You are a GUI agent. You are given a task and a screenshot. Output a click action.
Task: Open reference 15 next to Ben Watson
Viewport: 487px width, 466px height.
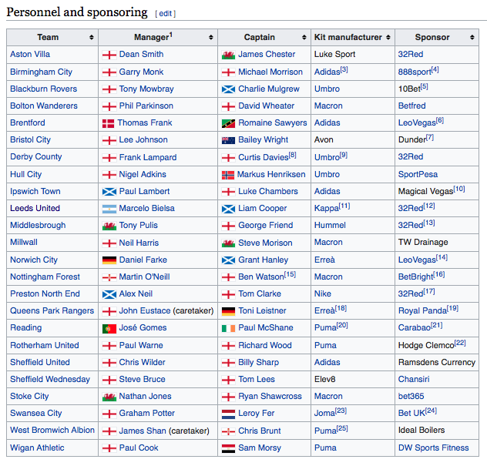(290, 274)
